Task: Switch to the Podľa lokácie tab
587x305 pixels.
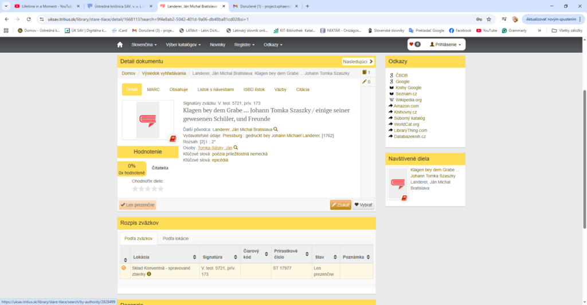Action: click(x=175, y=238)
